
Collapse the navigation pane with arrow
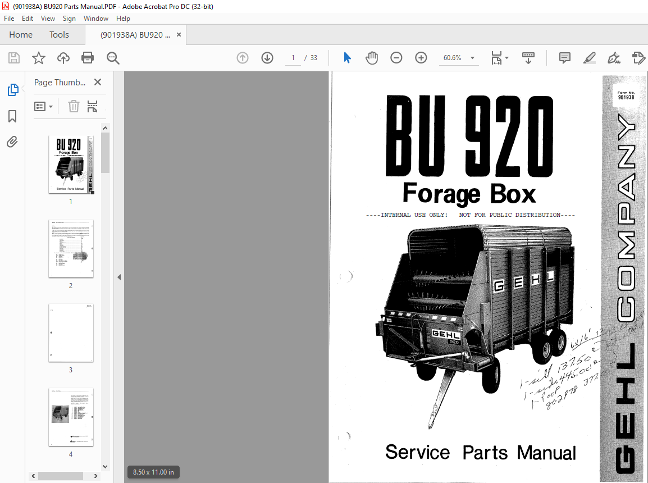pos(119,277)
